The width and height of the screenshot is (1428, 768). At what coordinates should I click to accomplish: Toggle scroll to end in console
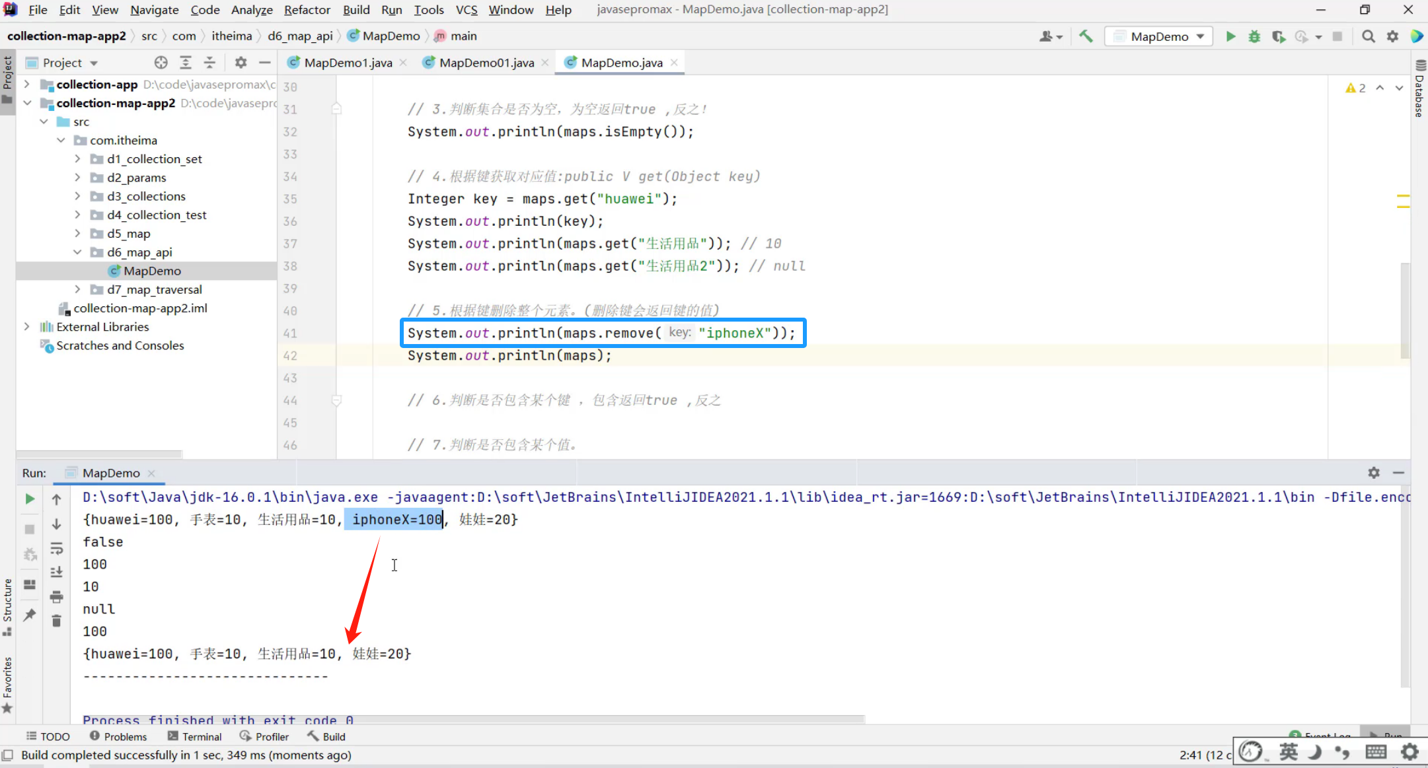click(x=57, y=572)
